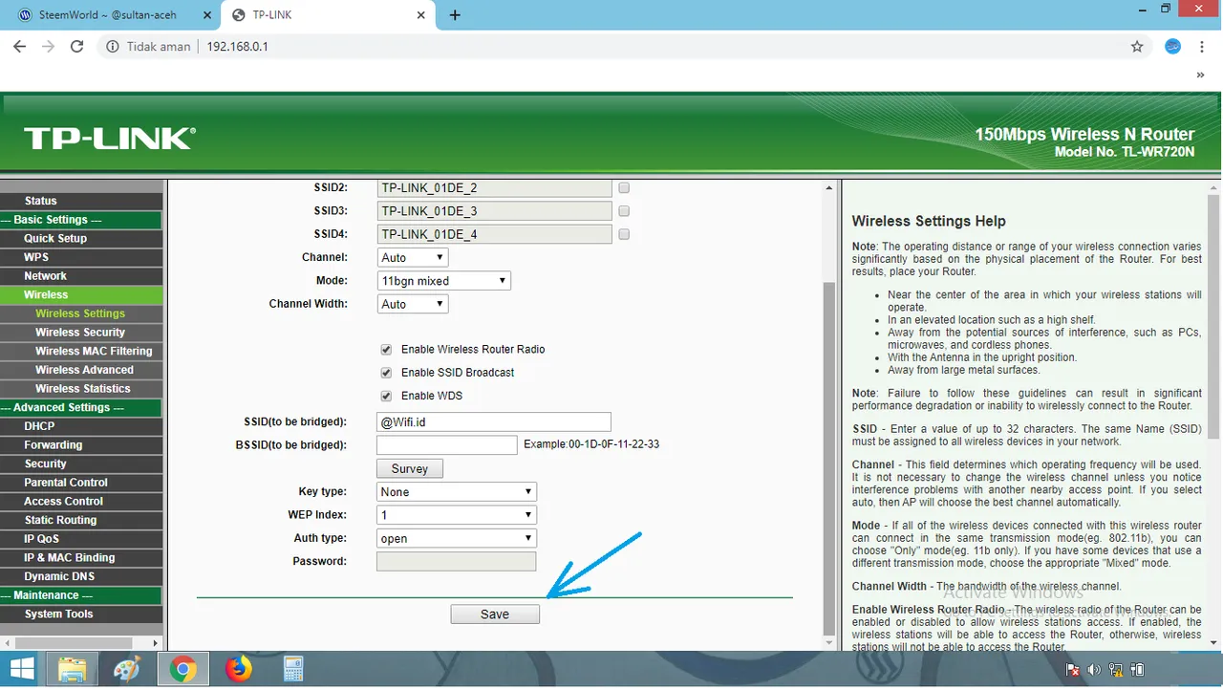Image resolution: width=1223 pixels, height=690 pixels.
Task: Open Quick Setup in the sidebar
Action: pos(81,239)
